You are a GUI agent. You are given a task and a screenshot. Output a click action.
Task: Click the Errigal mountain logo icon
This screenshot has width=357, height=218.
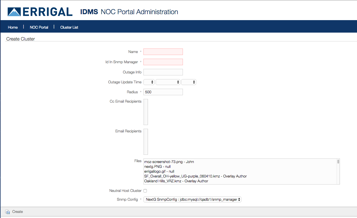pos(14,12)
